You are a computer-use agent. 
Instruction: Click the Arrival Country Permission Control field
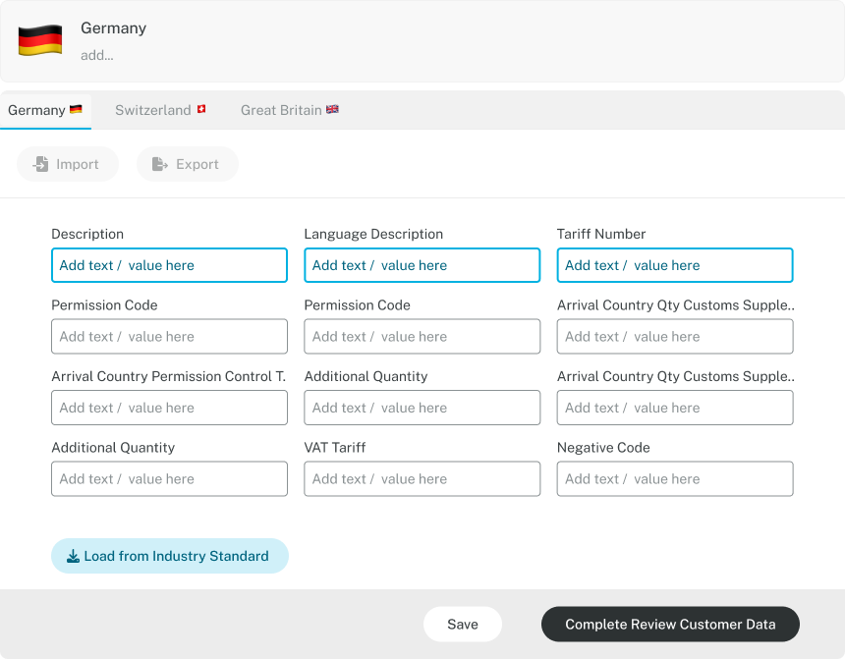pos(169,408)
